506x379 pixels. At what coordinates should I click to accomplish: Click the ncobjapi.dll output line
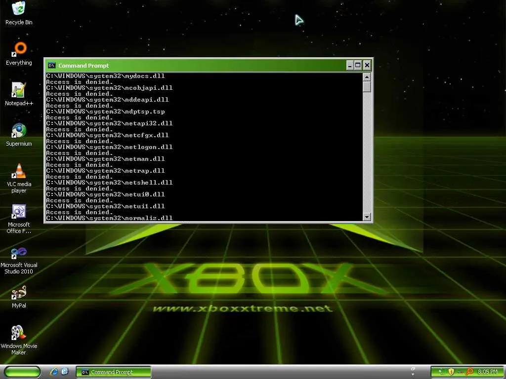point(109,88)
